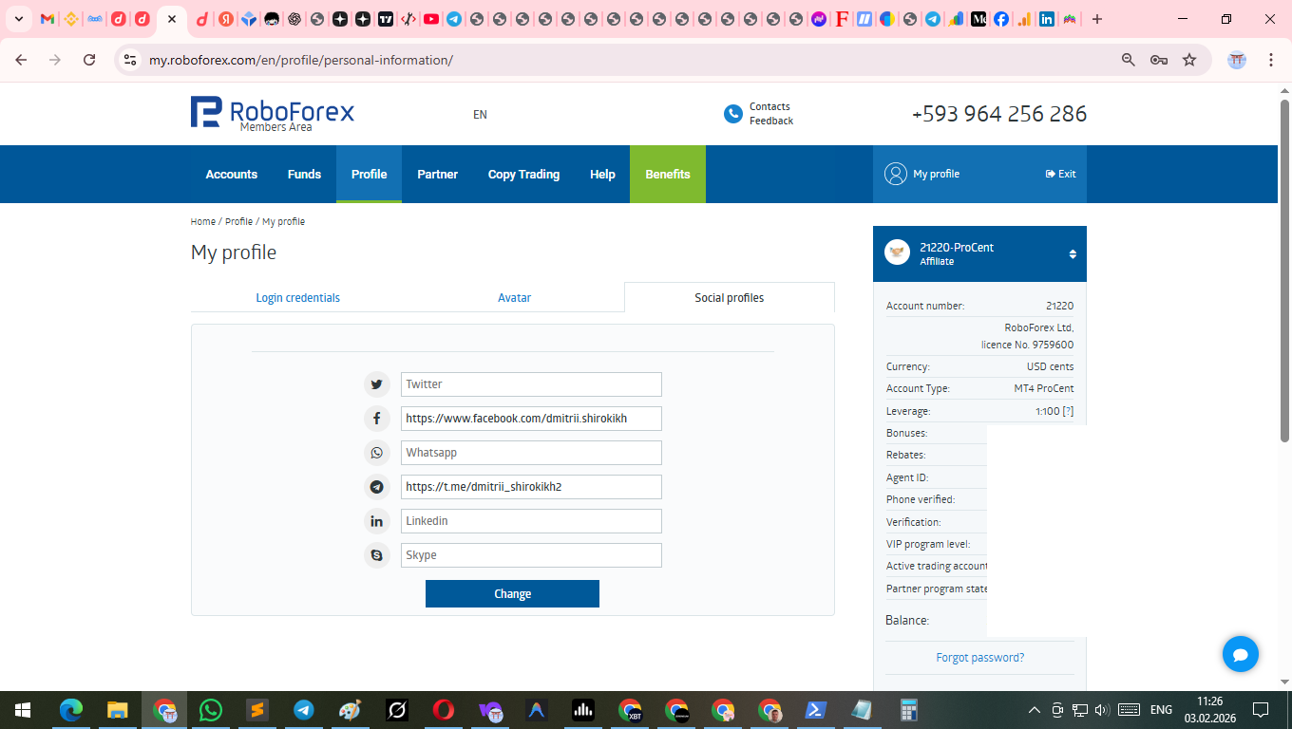The height and width of the screenshot is (729, 1292).
Task: Click the Forgot password? link
Action: pyautogui.click(x=979, y=658)
